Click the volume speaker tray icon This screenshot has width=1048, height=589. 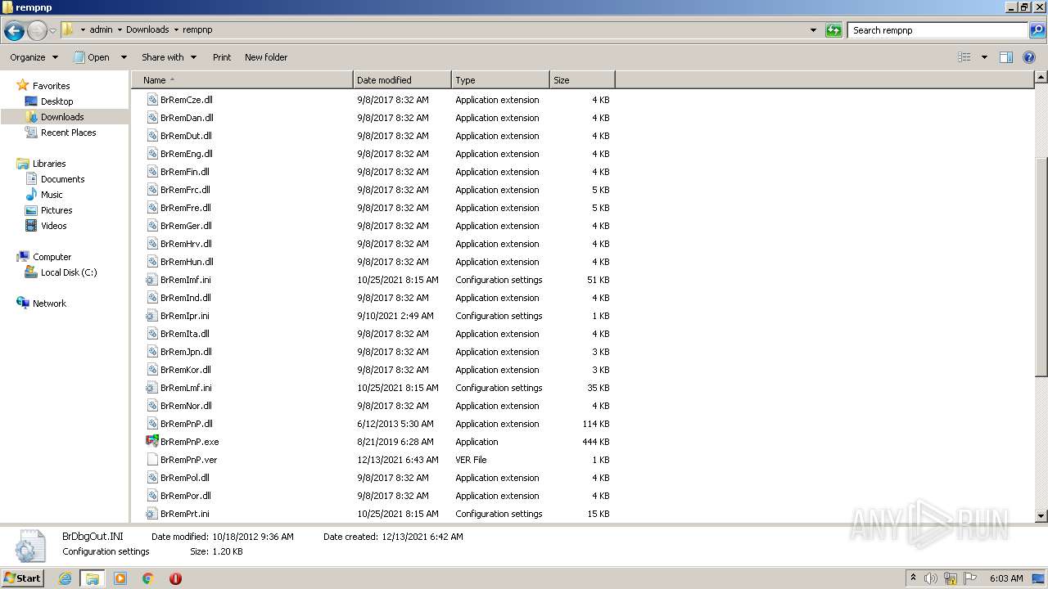point(931,578)
